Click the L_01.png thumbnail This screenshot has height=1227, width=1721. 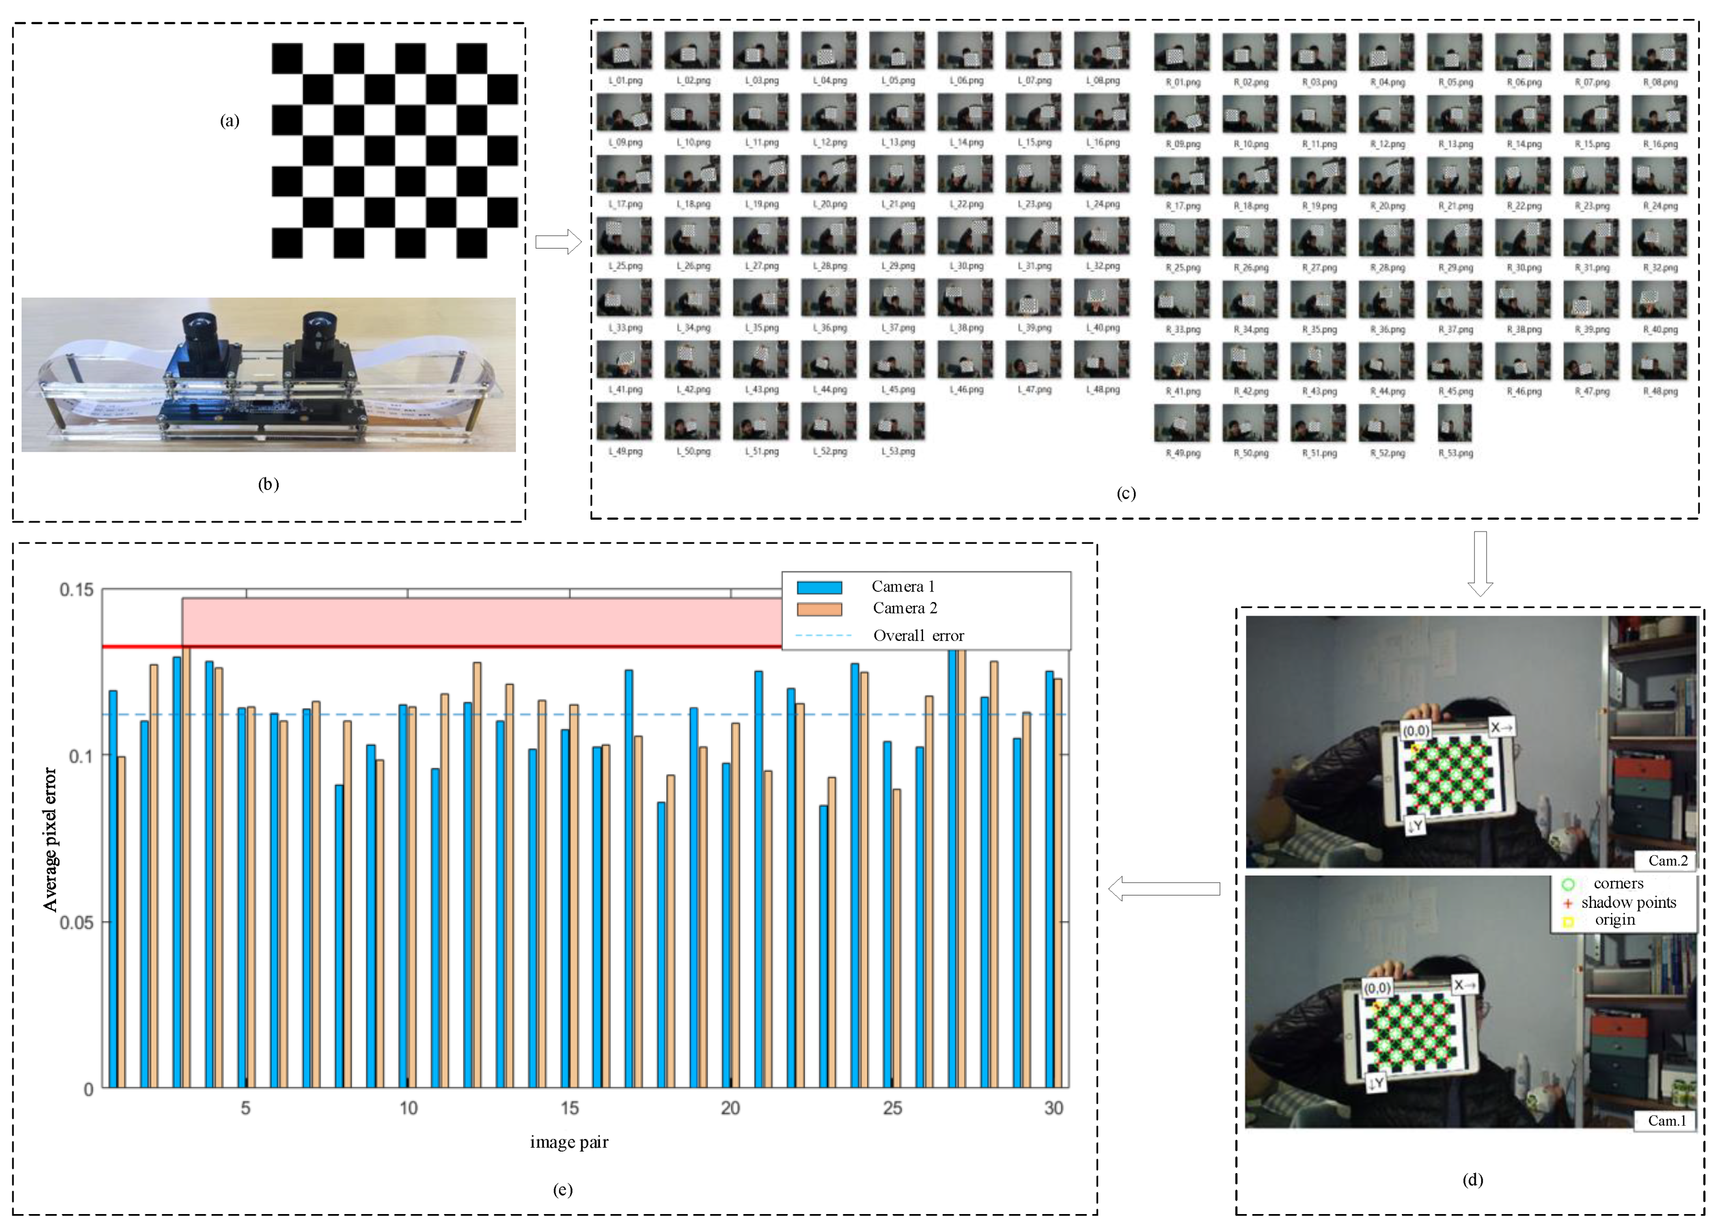point(624,51)
